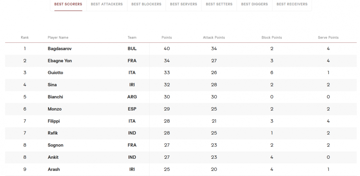Show the Best Diggers tab

pyautogui.click(x=255, y=4)
